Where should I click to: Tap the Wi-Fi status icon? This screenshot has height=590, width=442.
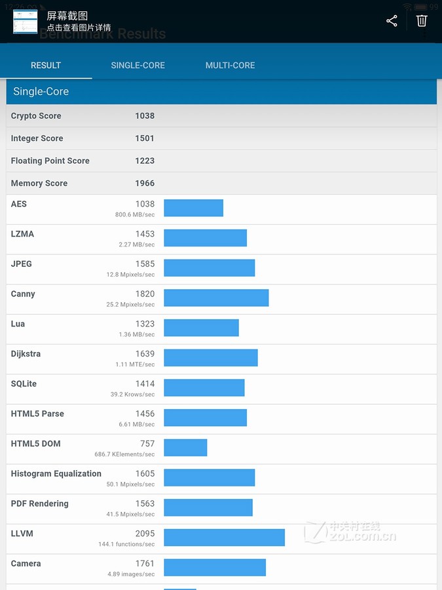click(407, 7)
